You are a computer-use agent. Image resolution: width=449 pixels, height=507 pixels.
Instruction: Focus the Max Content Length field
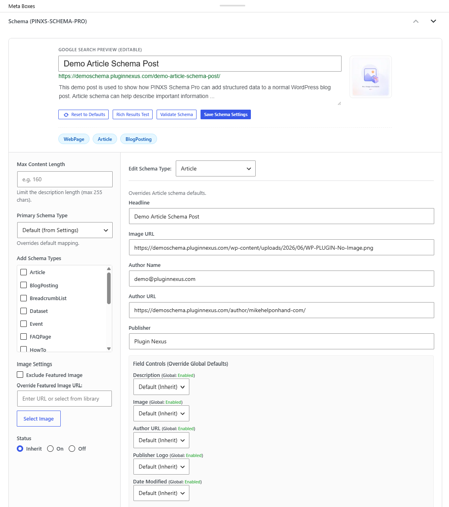(x=65, y=179)
